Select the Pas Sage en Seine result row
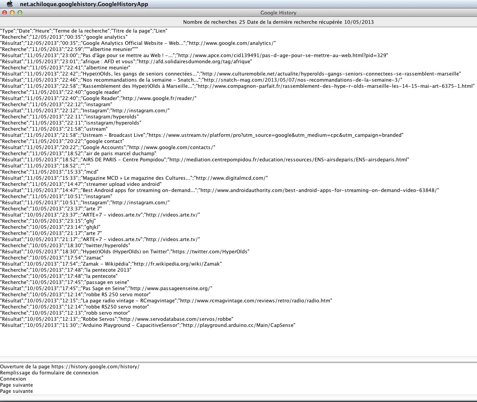477x402 pixels. click(106, 289)
